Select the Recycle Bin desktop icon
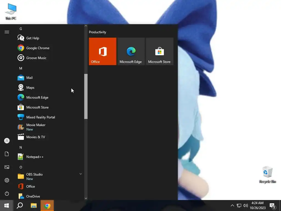 pos(267,175)
